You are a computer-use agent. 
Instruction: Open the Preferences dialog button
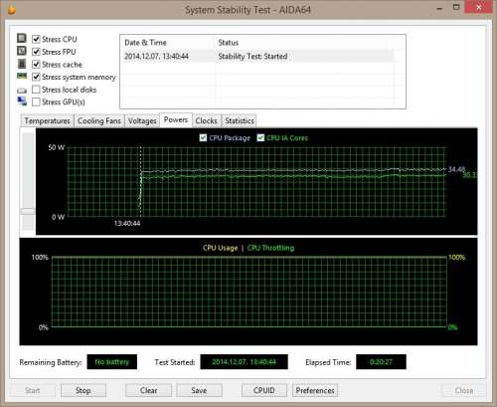pyautogui.click(x=315, y=390)
